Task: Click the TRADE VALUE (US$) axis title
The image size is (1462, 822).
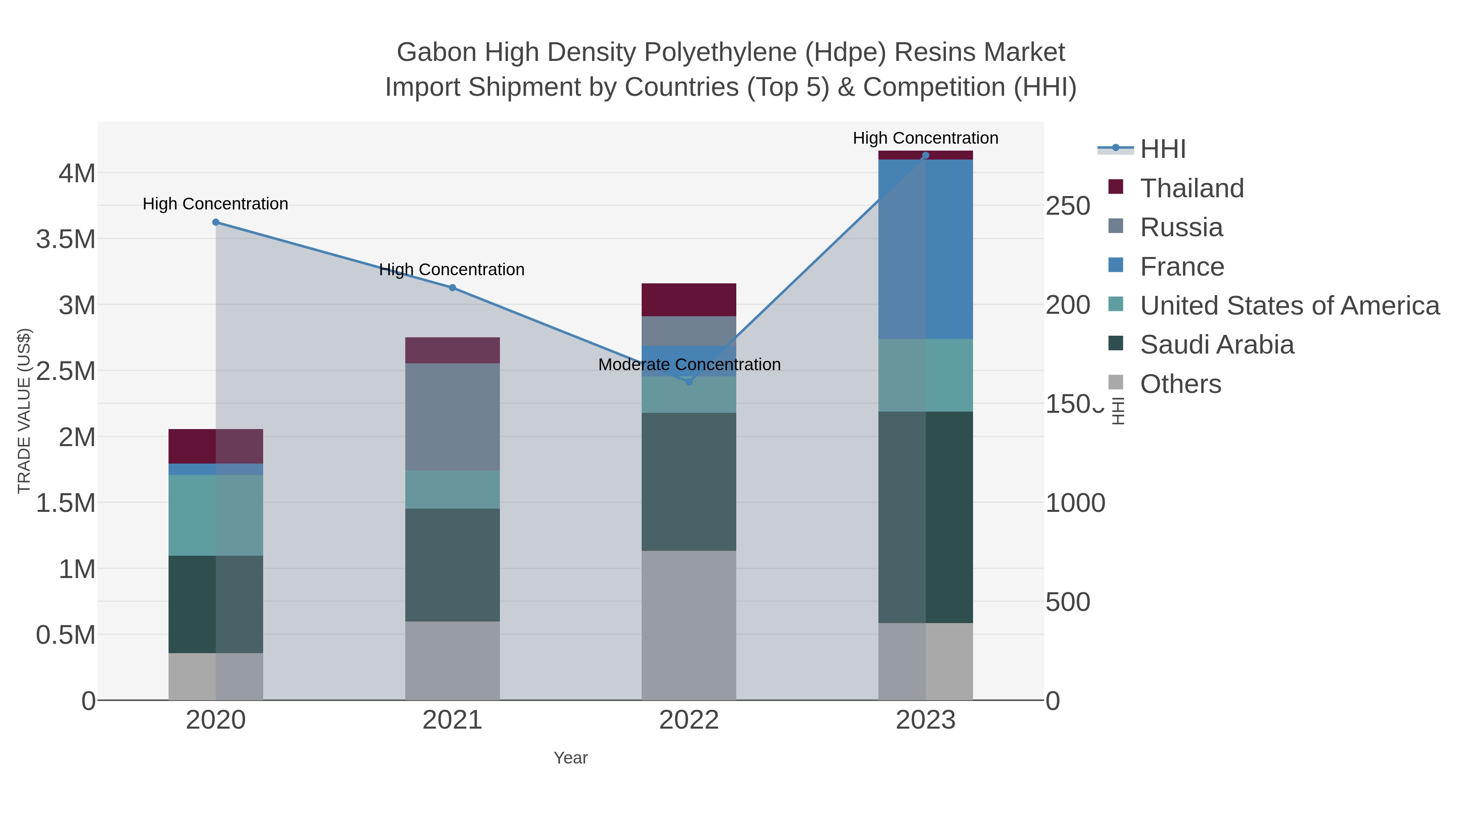Action: (24, 411)
